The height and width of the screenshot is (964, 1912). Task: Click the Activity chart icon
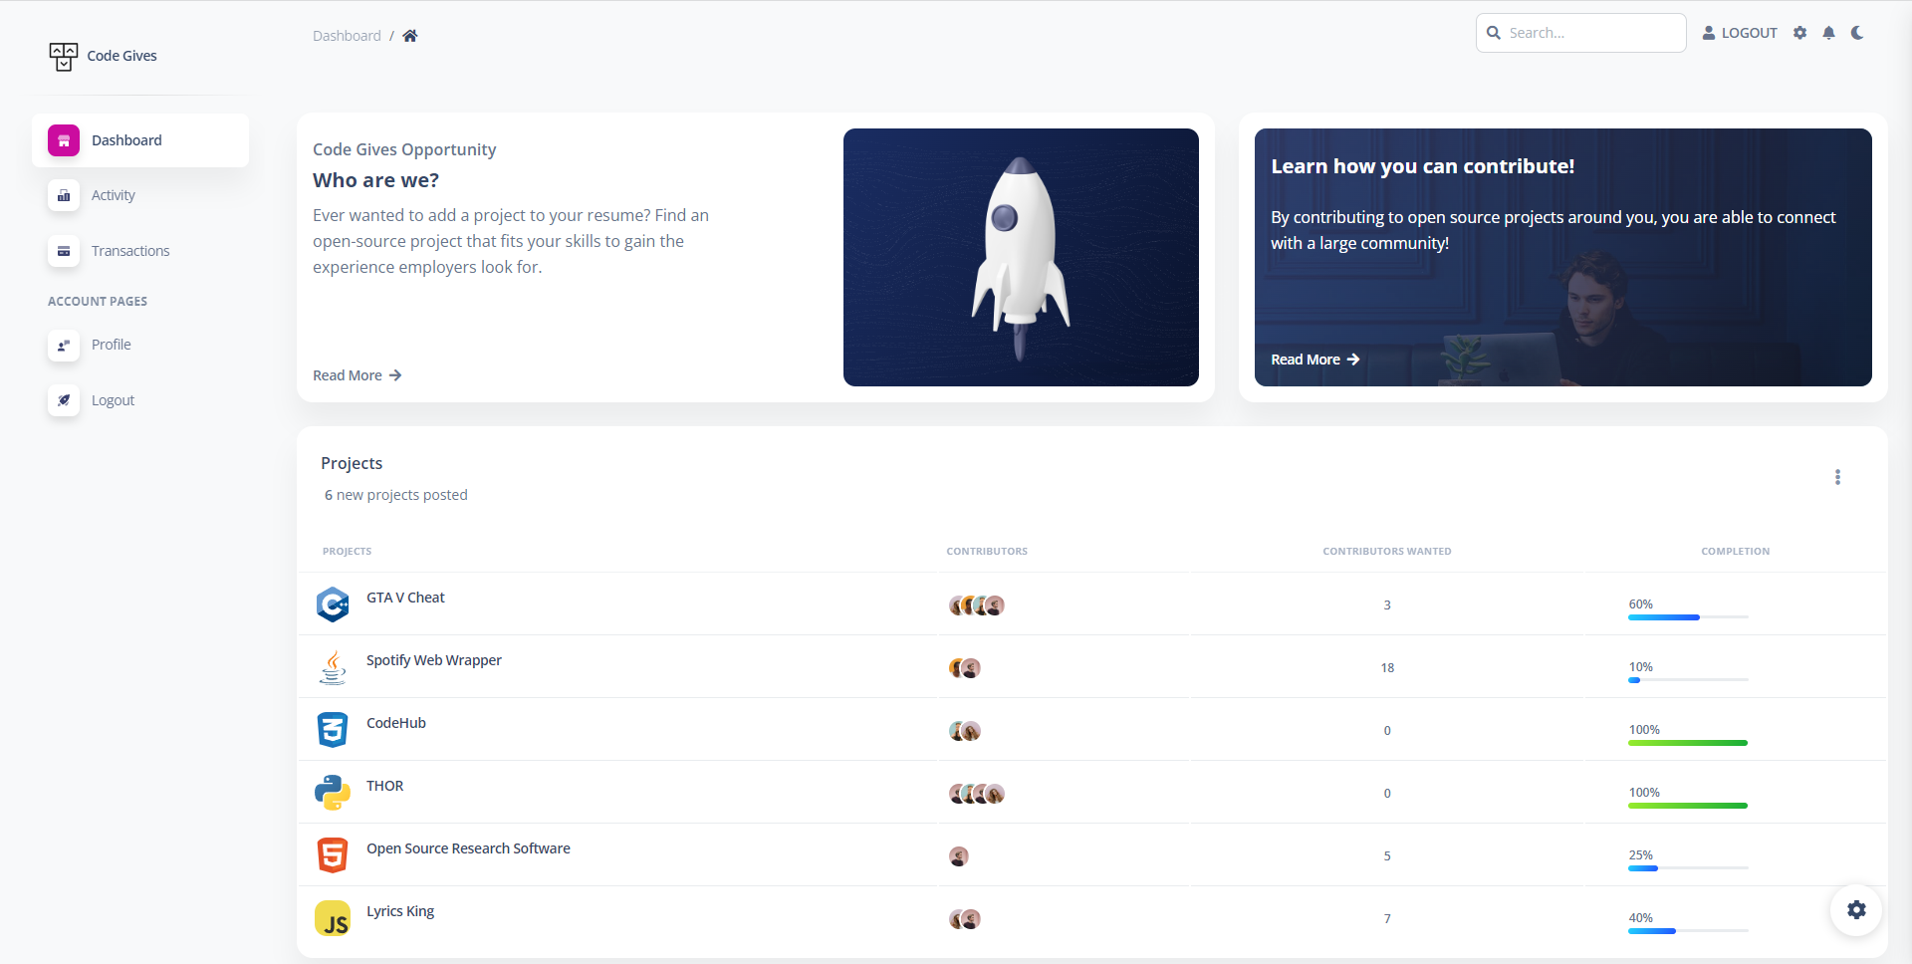(64, 196)
